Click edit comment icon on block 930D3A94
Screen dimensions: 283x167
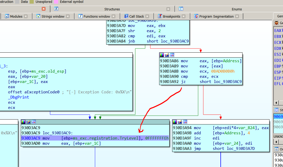tap(180, 122)
